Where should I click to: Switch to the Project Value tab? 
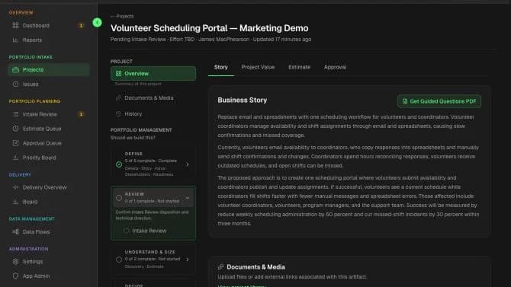point(258,67)
